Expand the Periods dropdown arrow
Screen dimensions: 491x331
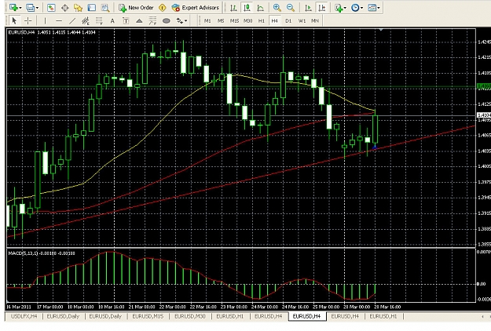pos(361,8)
